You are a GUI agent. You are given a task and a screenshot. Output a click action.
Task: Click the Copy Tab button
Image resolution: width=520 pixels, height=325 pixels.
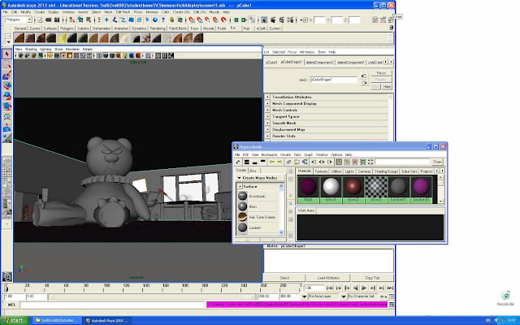[372, 278]
